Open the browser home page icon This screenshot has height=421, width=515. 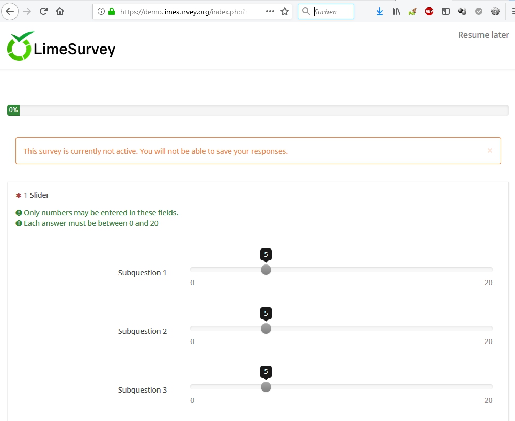tap(60, 12)
